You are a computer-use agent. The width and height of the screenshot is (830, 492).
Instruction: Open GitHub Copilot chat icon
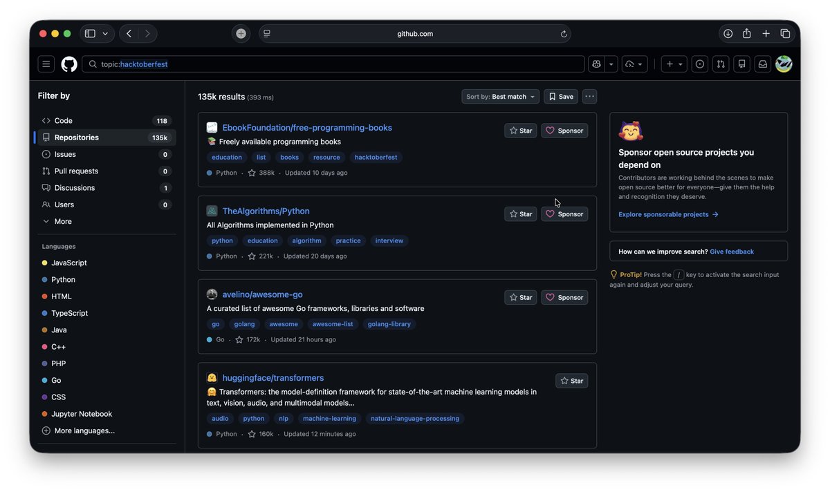point(596,64)
